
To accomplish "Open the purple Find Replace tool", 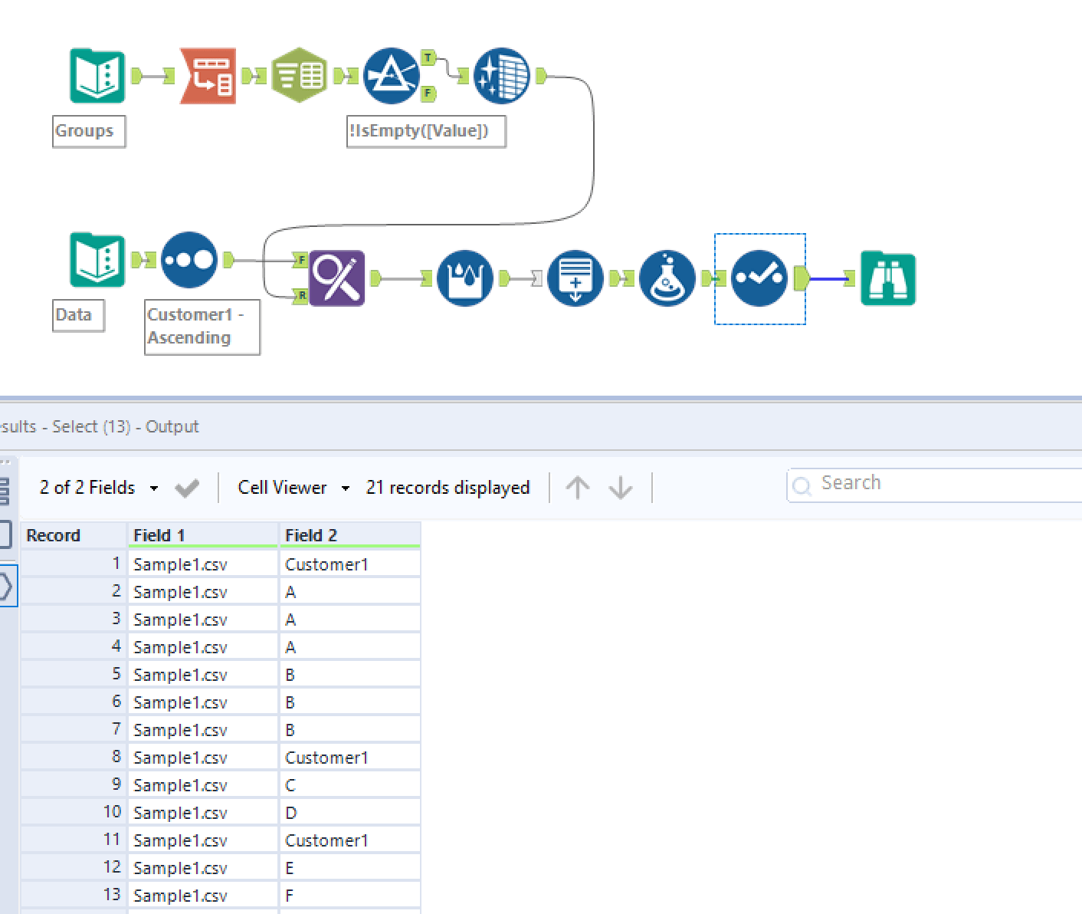I will (335, 278).
